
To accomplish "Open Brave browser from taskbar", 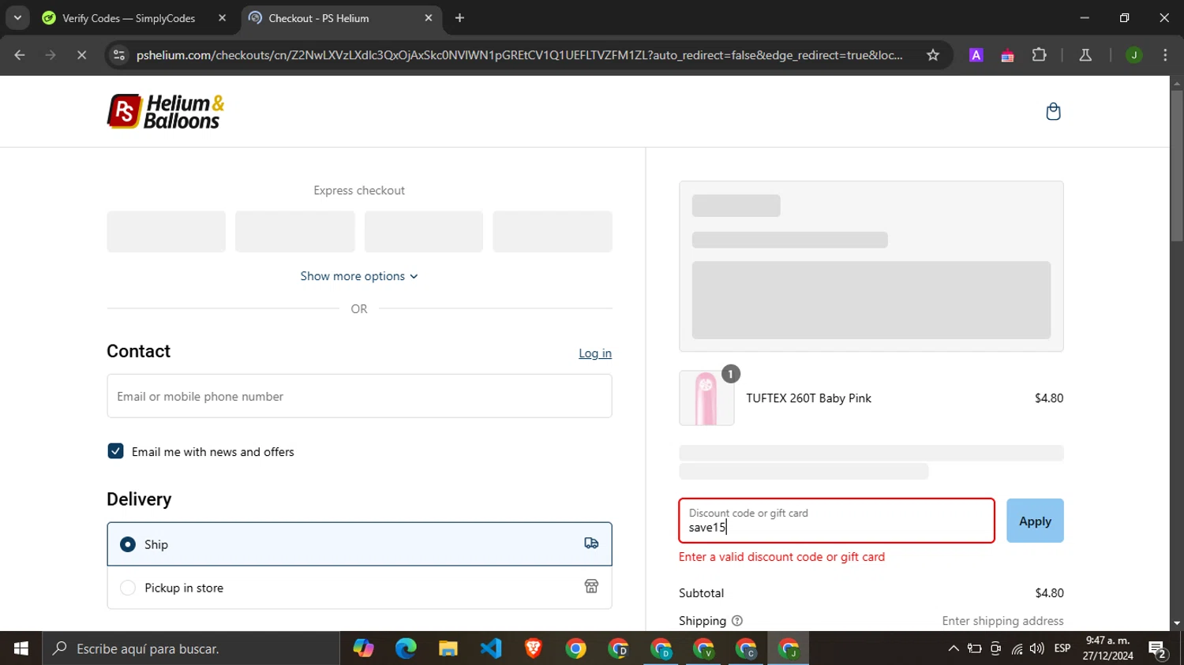I will [x=534, y=648].
